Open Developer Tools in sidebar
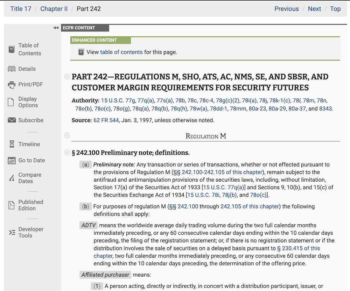350x291 pixels. [31, 232]
